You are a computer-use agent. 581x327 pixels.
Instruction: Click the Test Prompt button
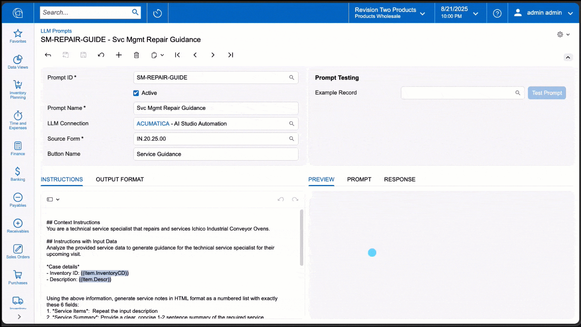[547, 93]
